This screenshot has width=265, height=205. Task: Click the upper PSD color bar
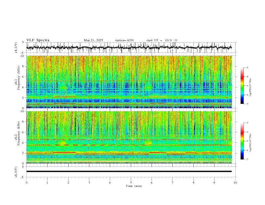point(242,86)
